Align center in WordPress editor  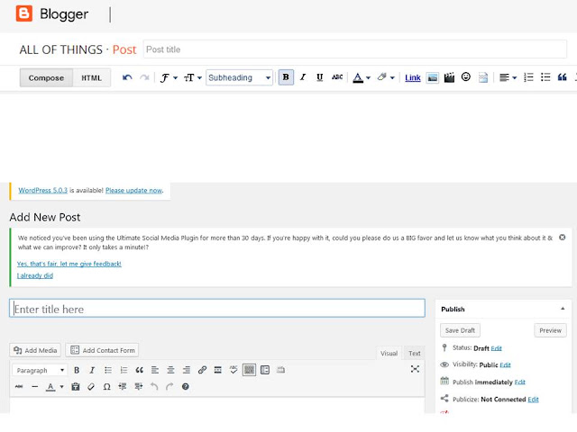(x=170, y=370)
